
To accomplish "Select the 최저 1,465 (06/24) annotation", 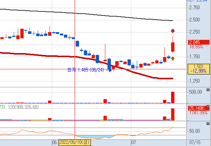I will [x=86, y=70].
